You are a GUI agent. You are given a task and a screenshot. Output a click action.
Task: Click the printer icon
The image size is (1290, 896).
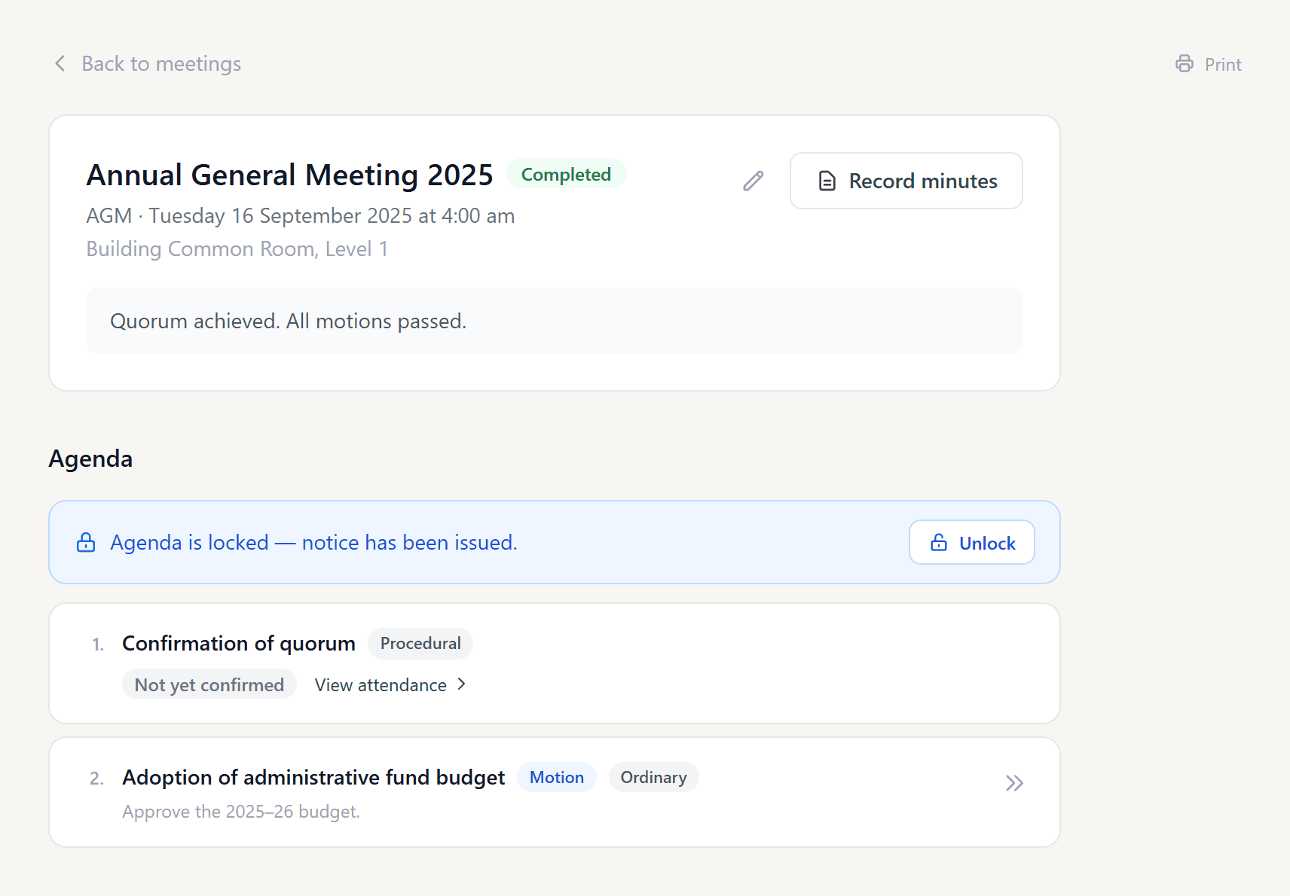1184,64
